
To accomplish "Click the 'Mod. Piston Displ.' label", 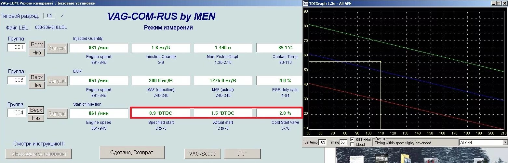I will tap(223, 57).
